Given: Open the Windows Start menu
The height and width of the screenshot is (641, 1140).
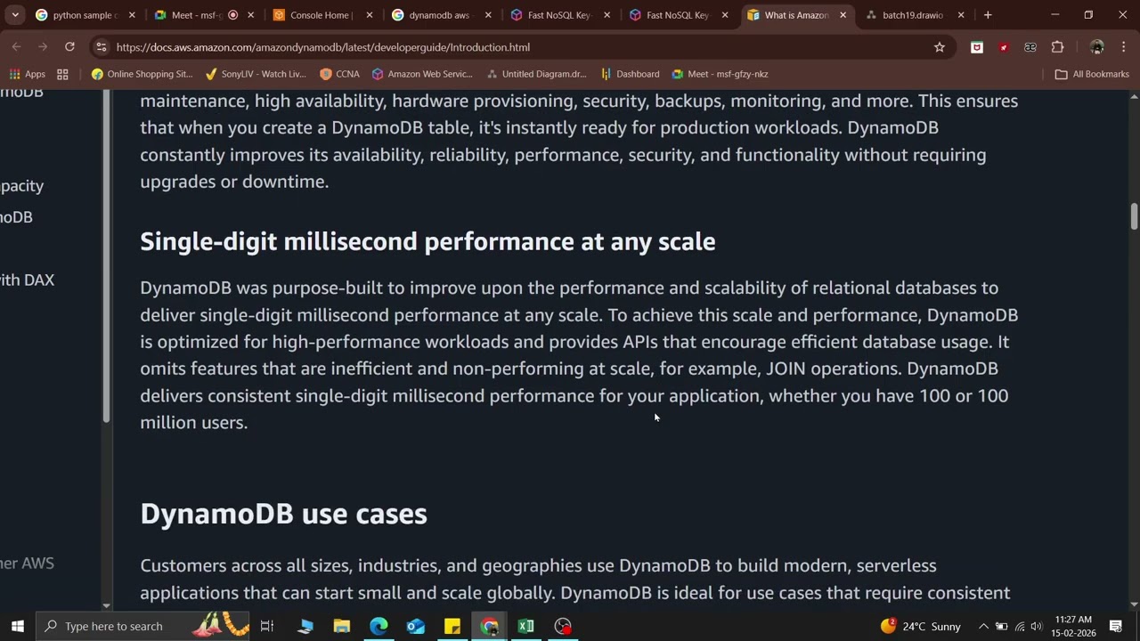Looking at the screenshot, I should [x=17, y=626].
